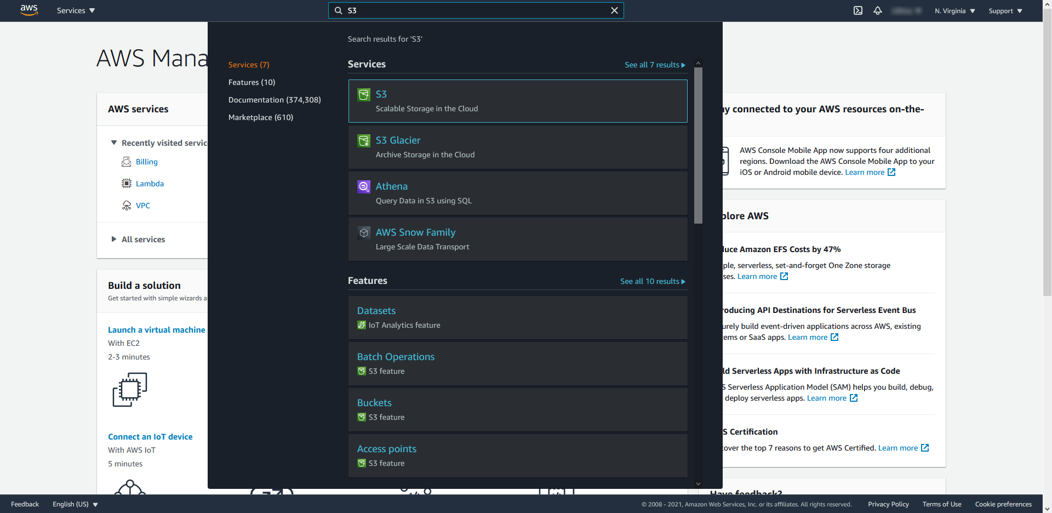Viewport: 1052px width, 513px height.
Task: Click the mobile phone illustration icon
Action: click(x=725, y=161)
